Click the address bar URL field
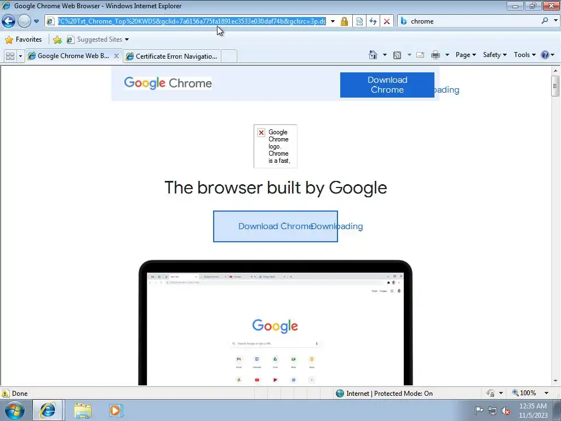This screenshot has width=561, height=421. pyautogui.click(x=191, y=21)
